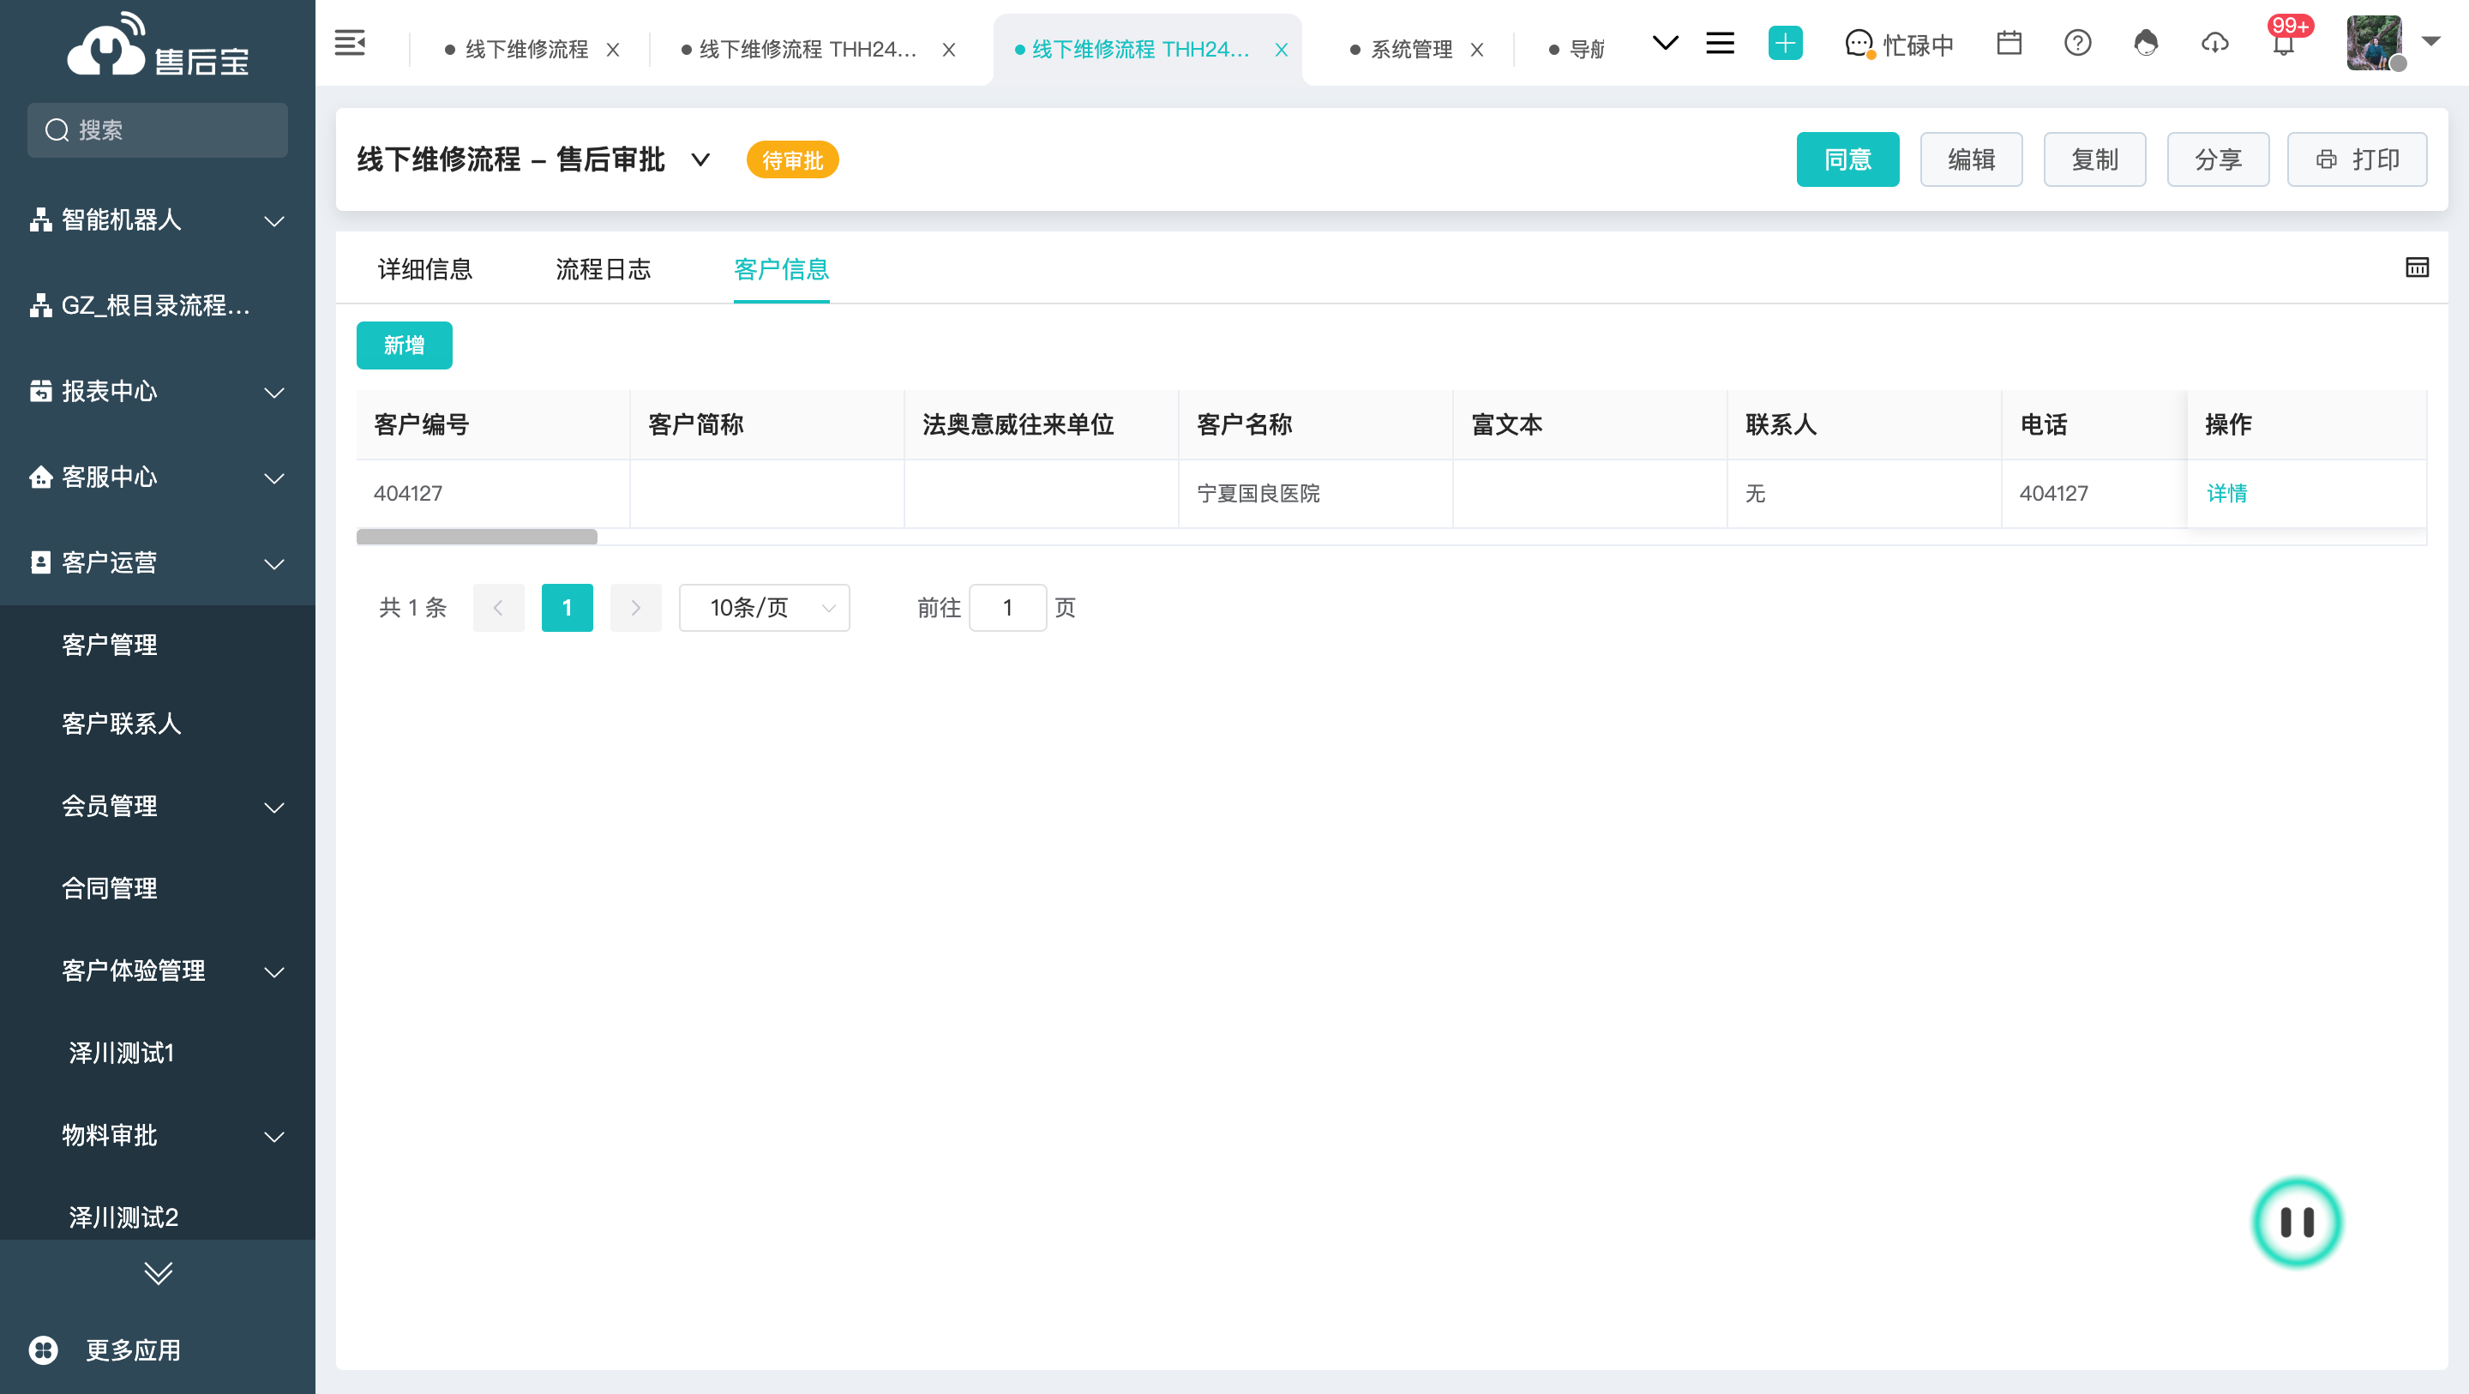This screenshot has height=1394, width=2469.
Task: Click the 编辑 button
Action: coord(1971,159)
